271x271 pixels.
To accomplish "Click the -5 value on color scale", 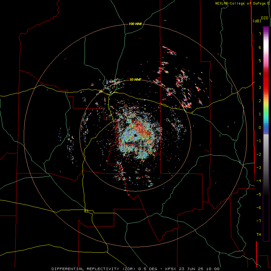I will point(259,195).
